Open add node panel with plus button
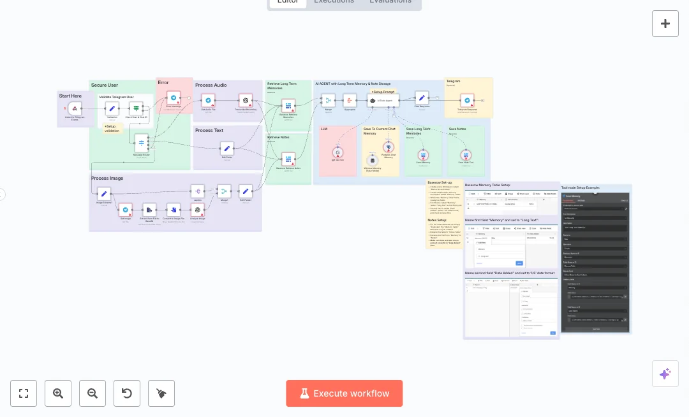689x417 pixels. tap(665, 24)
